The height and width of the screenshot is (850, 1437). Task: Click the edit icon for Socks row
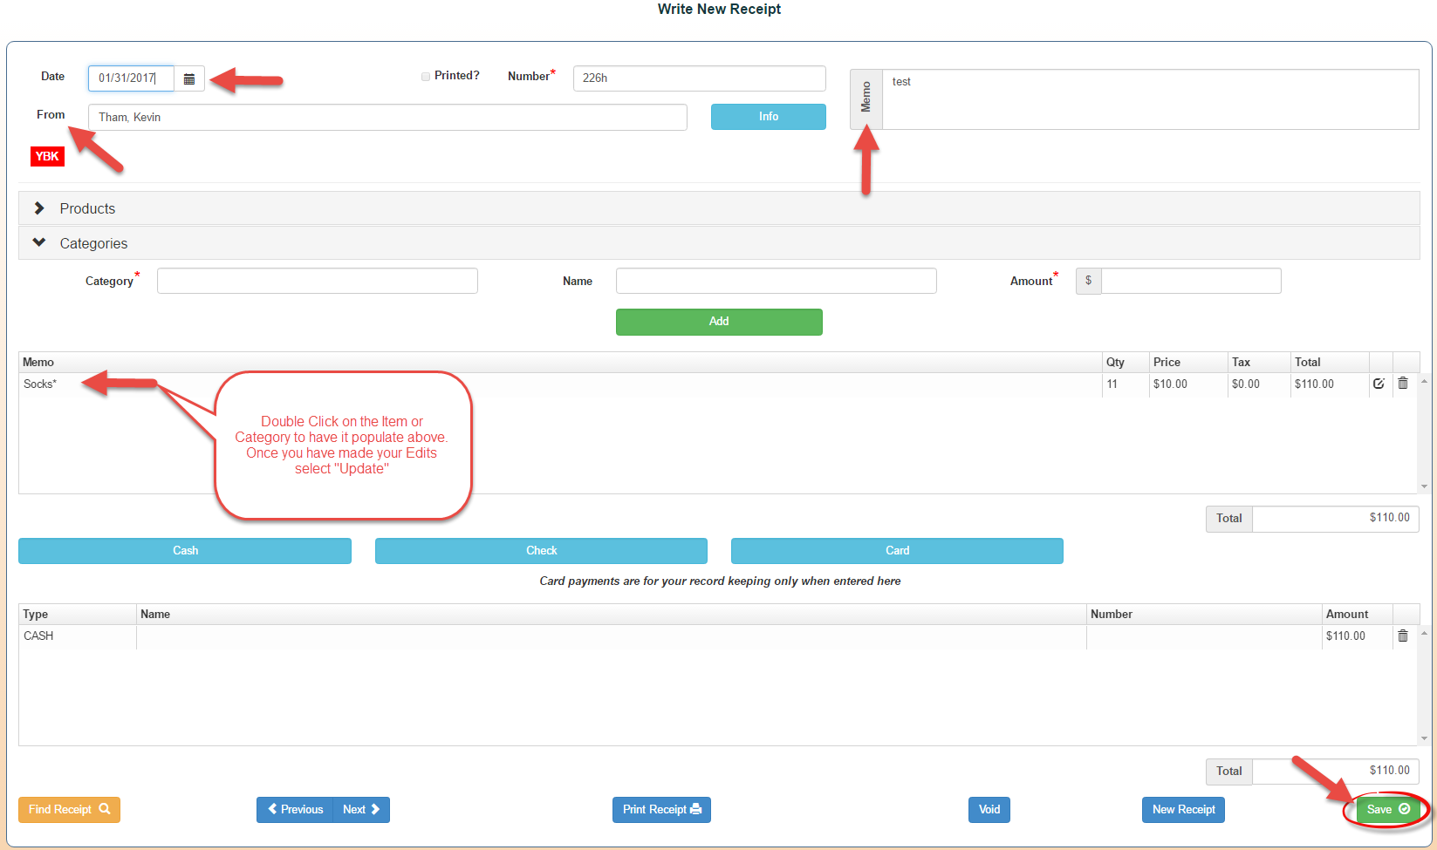coord(1379,384)
